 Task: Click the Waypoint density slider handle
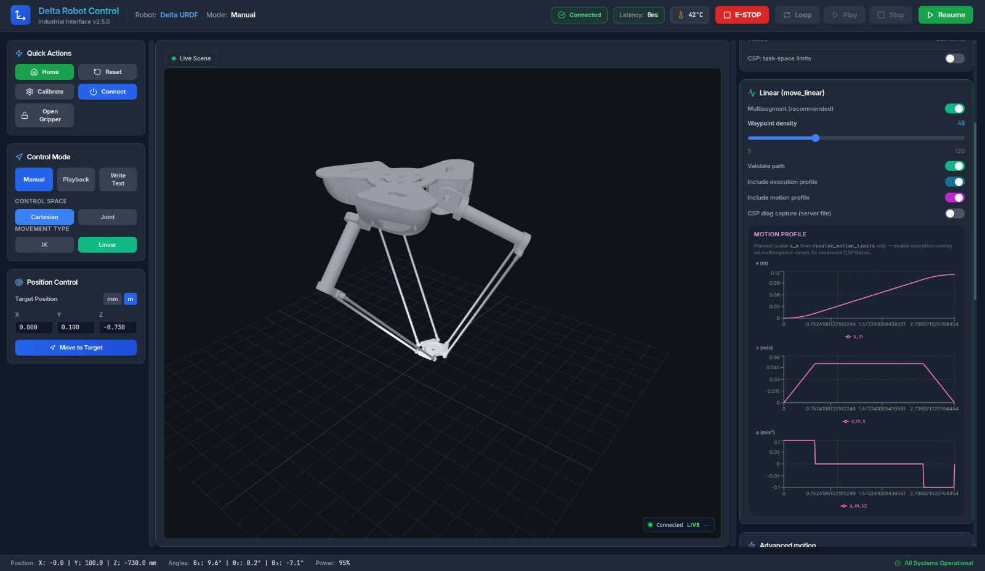click(x=816, y=138)
